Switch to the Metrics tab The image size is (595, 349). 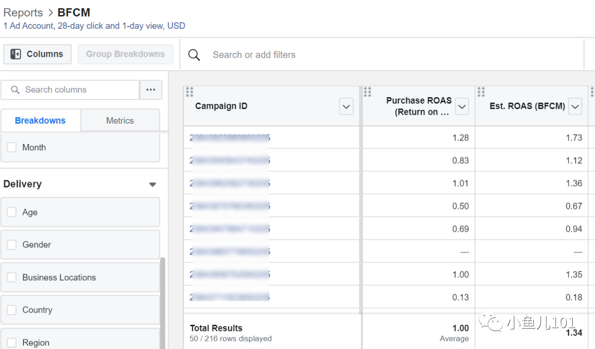(x=120, y=120)
